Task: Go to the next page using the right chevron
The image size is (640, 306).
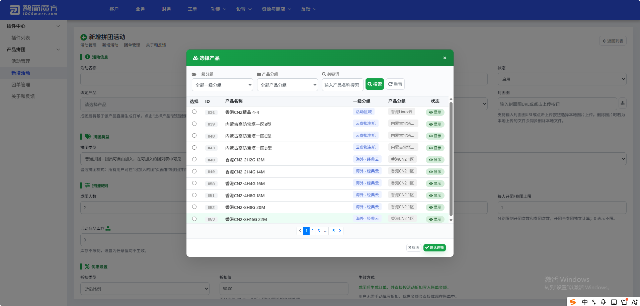Action: click(x=340, y=231)
